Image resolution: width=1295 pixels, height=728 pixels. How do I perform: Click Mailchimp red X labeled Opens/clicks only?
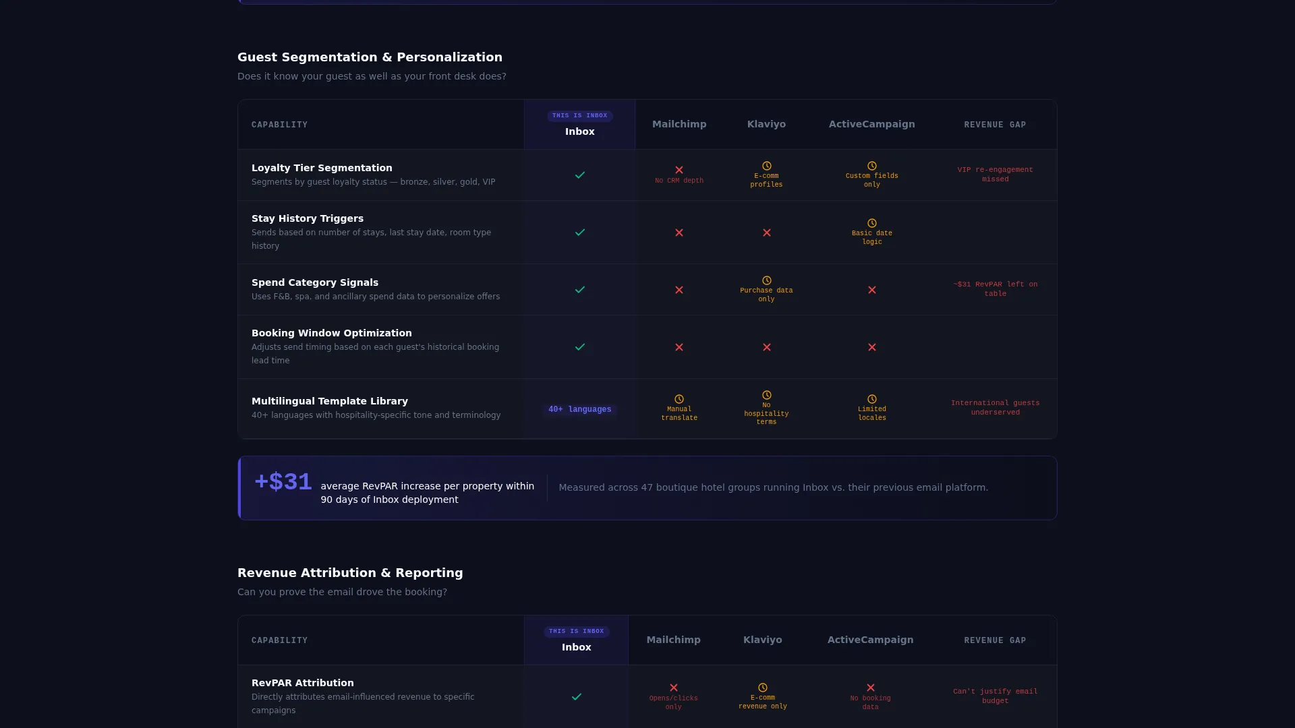pos(673,688)
